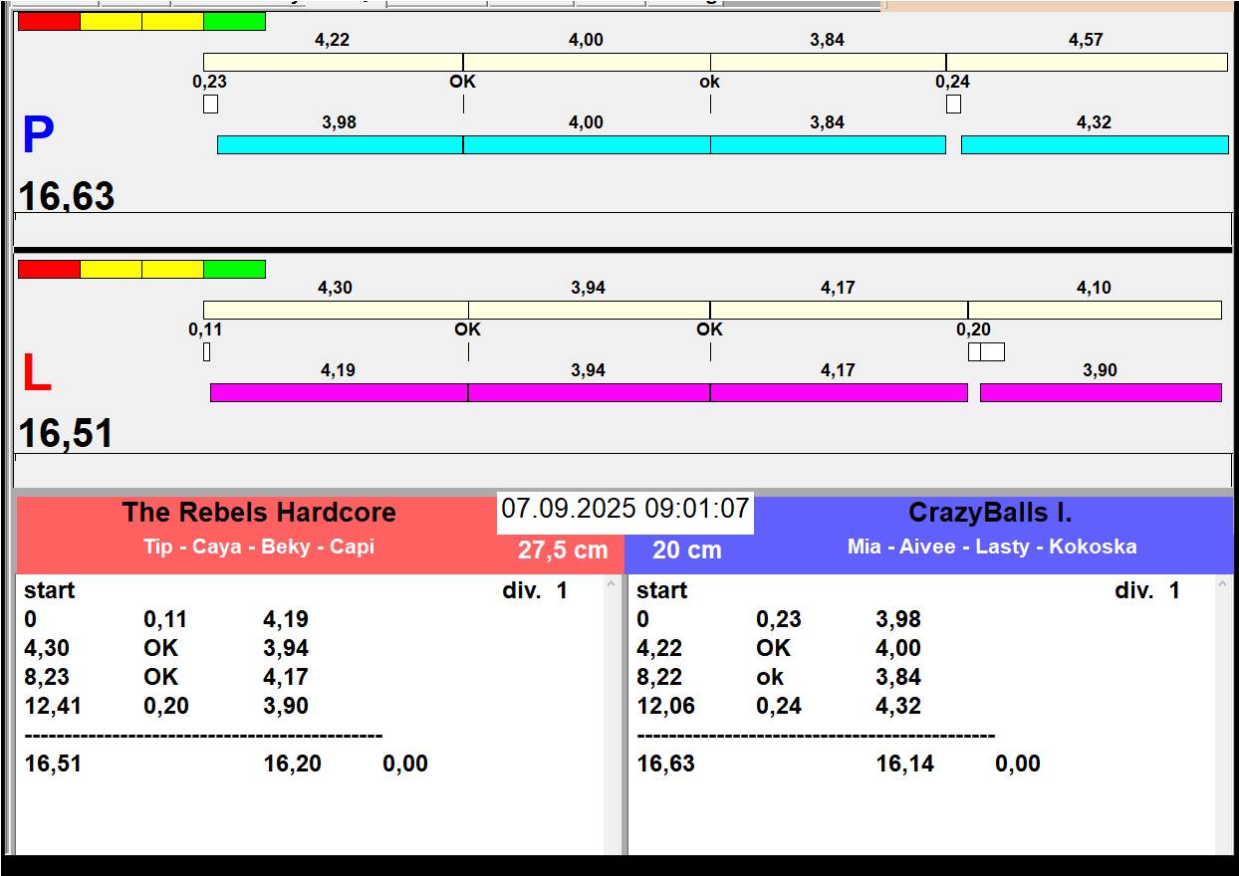1239x876 pixels.
Task: Select the cyan bar segment under 3,84
Action: point(828,144)
